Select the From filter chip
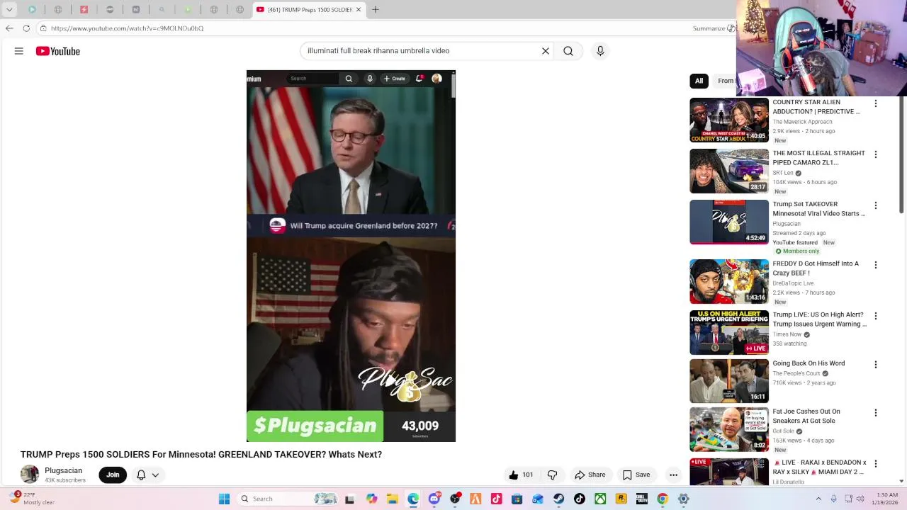Viewport: 907px width, 510px height. point(726,81)
